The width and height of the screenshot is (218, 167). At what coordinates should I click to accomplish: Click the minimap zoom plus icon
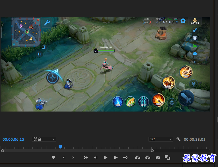44,47
